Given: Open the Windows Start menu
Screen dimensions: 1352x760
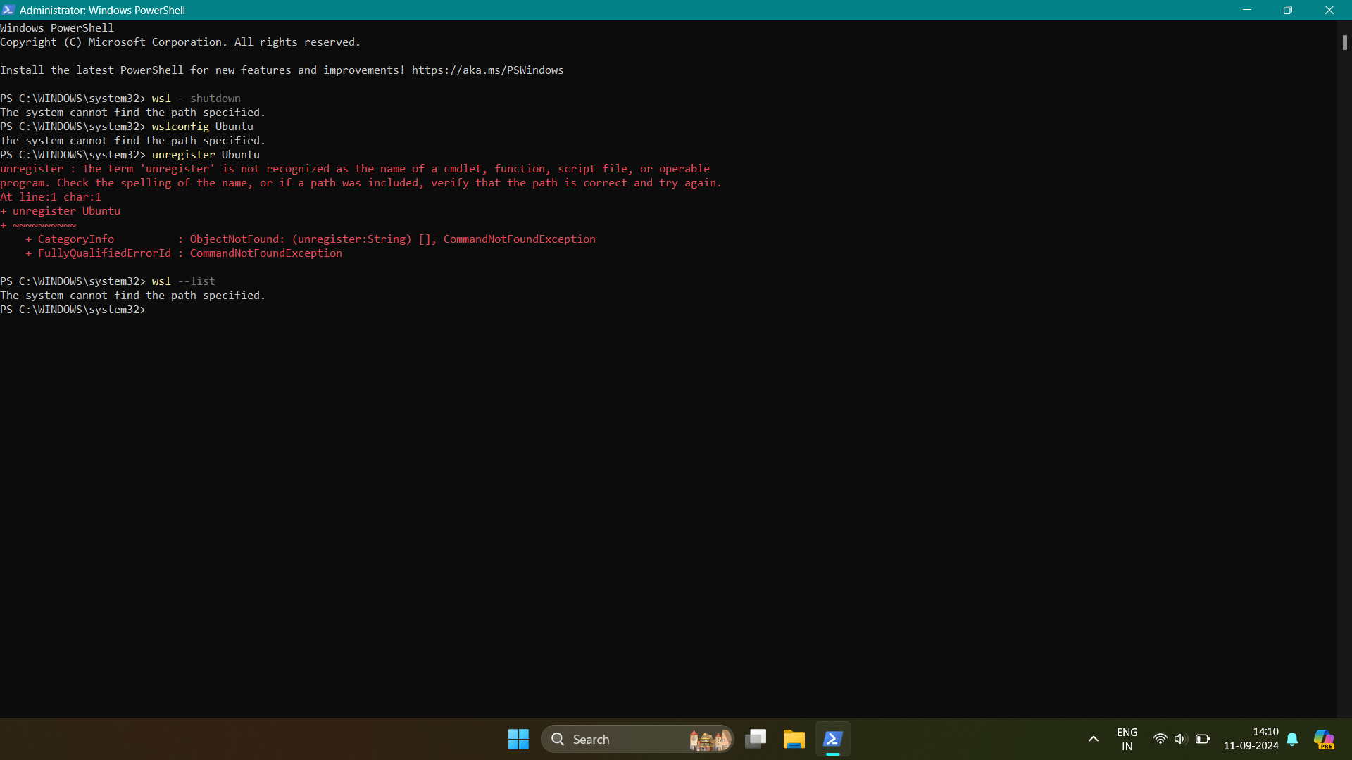Looking at the screenshot, I should pos(518,739).
